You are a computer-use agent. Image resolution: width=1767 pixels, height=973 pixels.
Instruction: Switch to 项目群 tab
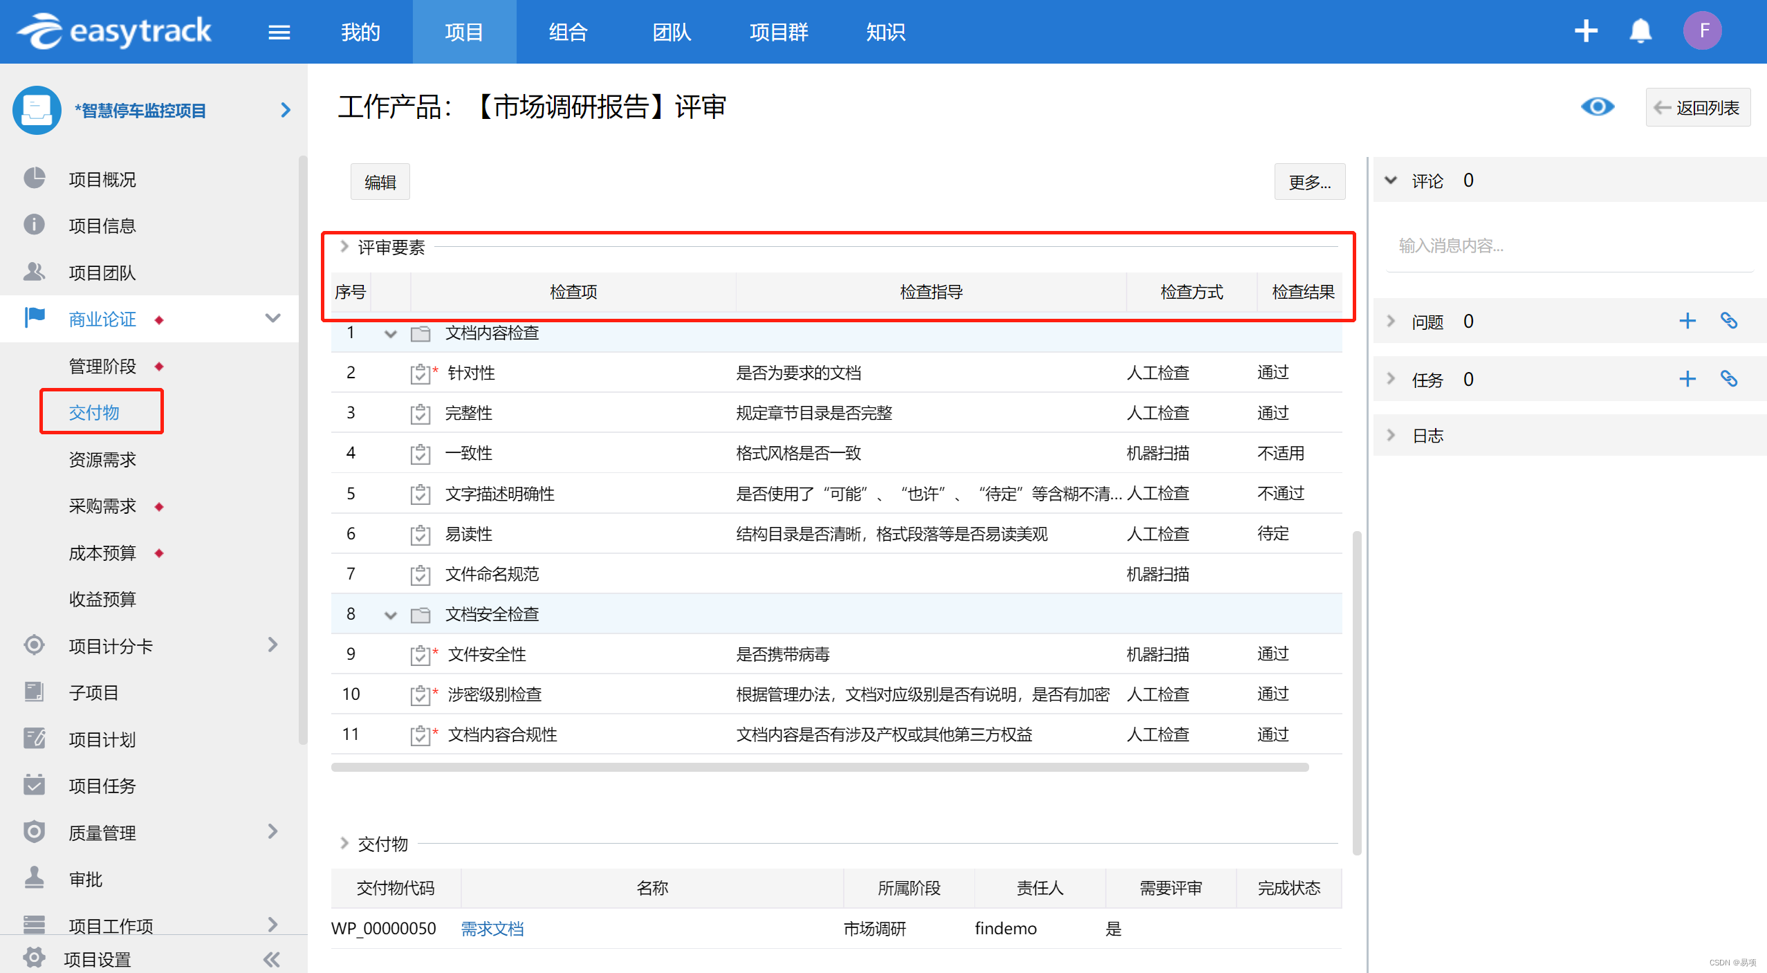pos(779,32)
